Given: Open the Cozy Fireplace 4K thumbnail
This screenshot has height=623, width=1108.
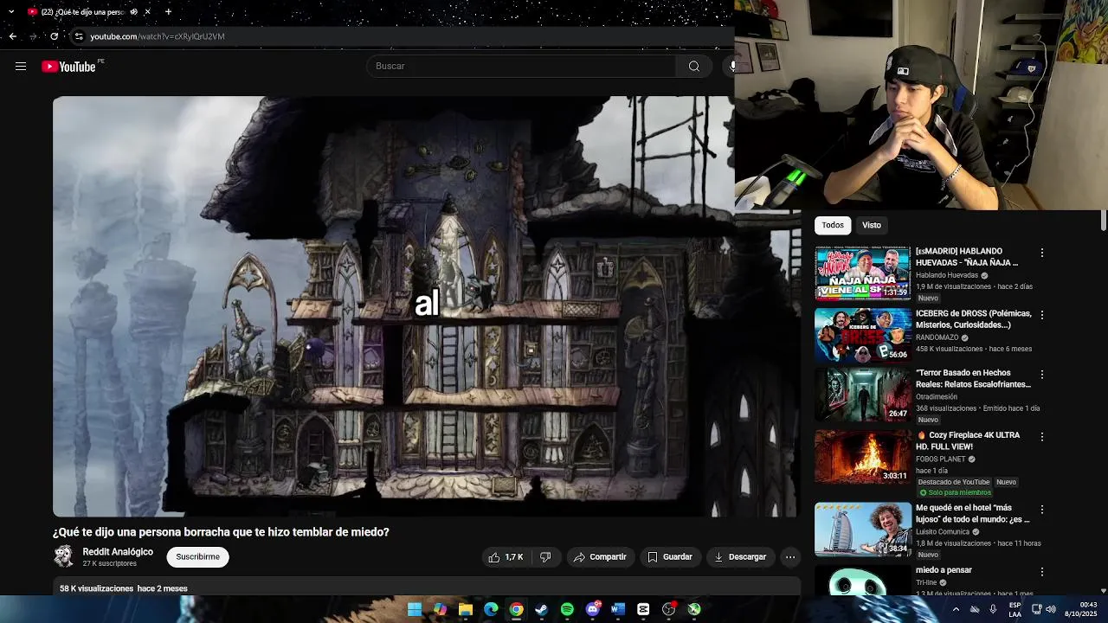Looking at the screenshot, I should (862, 457).
